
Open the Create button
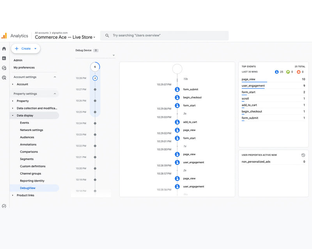pyautogui.click(x=25, y=48)
